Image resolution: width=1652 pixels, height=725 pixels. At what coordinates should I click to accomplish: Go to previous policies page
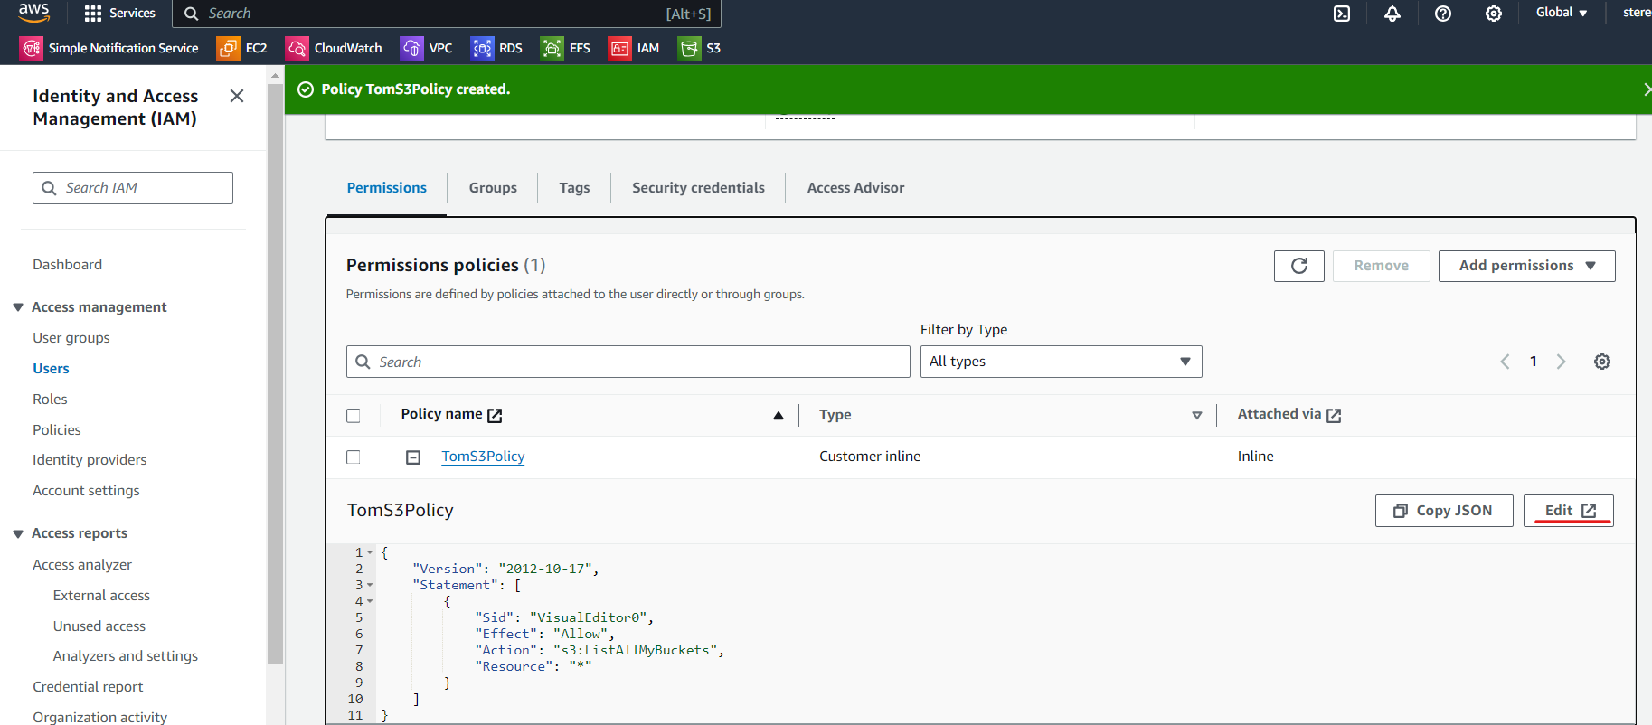(x=1505, y=362)
